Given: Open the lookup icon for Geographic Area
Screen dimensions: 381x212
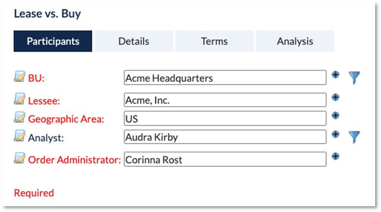Looking at the screenshot, I should 336,116.
